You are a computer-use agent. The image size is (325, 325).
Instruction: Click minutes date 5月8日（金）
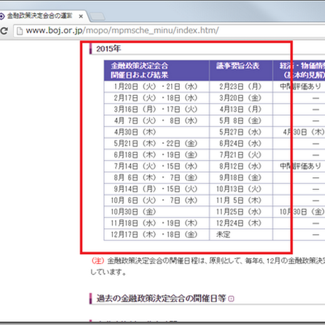(x=240, y=121)
